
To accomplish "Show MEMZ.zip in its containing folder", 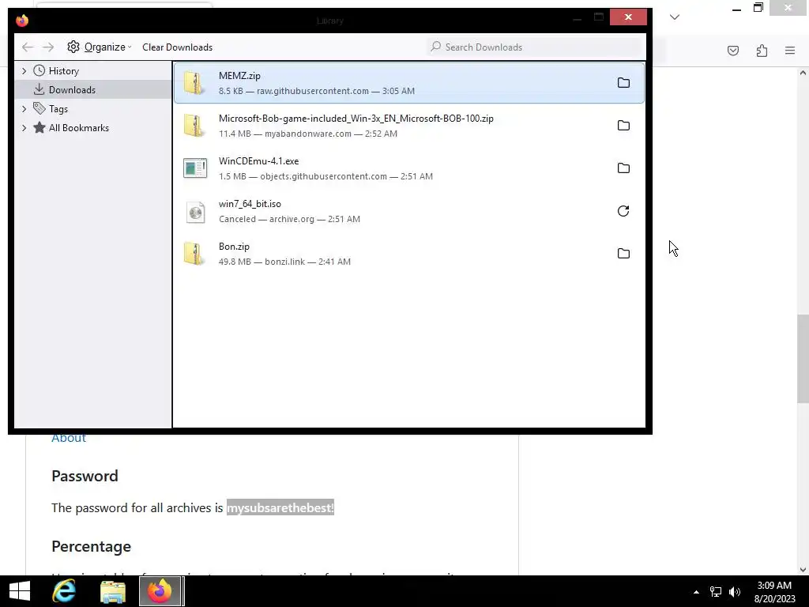I will (x=623, y=82).
